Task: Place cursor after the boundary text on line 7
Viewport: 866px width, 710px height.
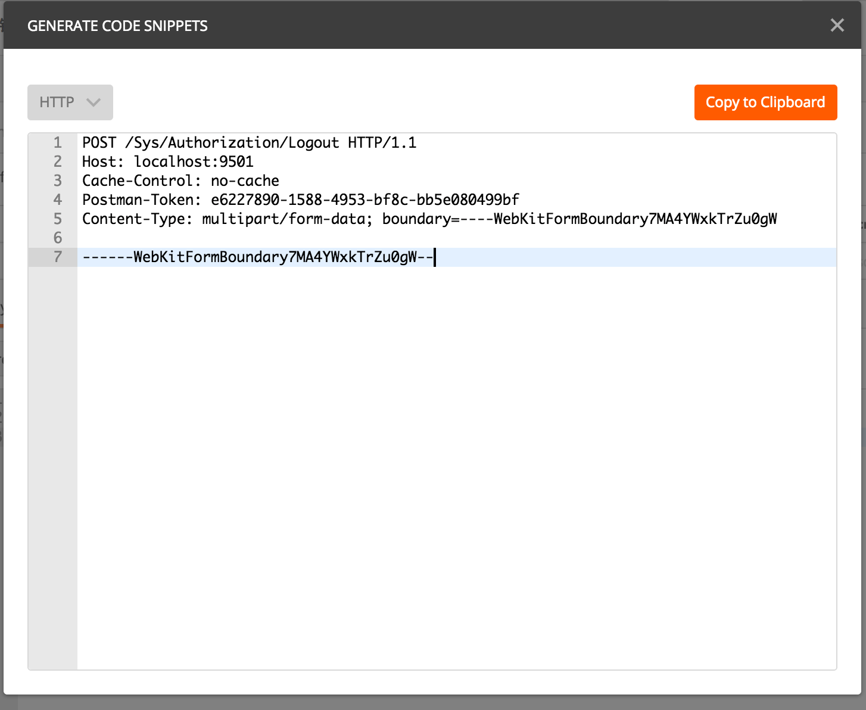Action: coord(435,257)
